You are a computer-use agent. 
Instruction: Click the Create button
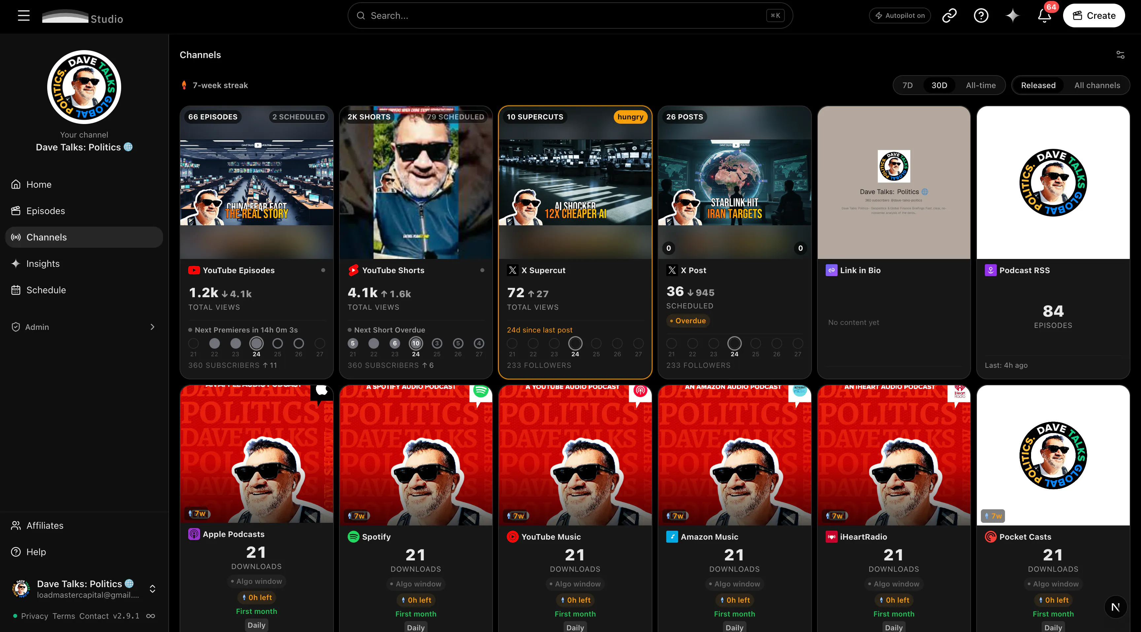click(x=1093, y=16)
